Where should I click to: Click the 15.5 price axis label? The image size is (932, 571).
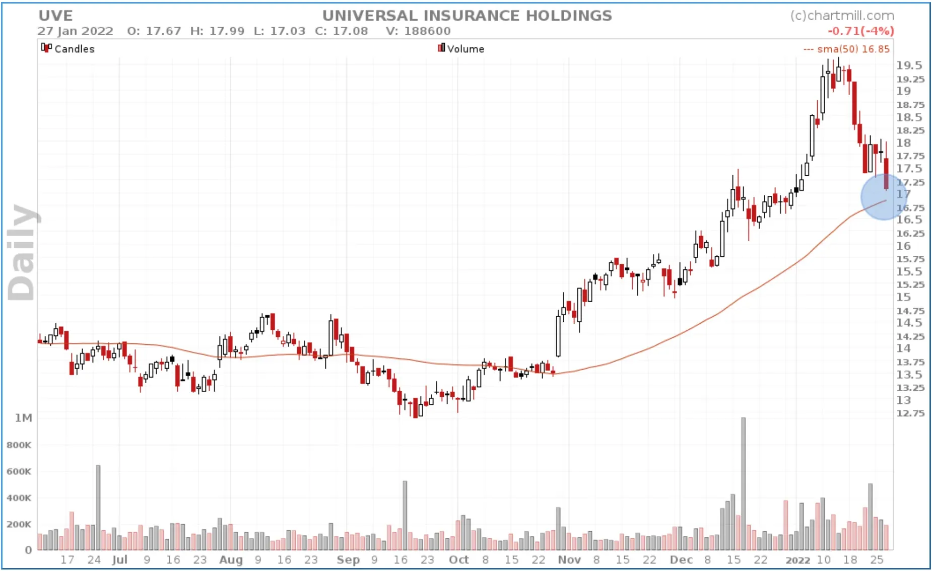point(909,272)
